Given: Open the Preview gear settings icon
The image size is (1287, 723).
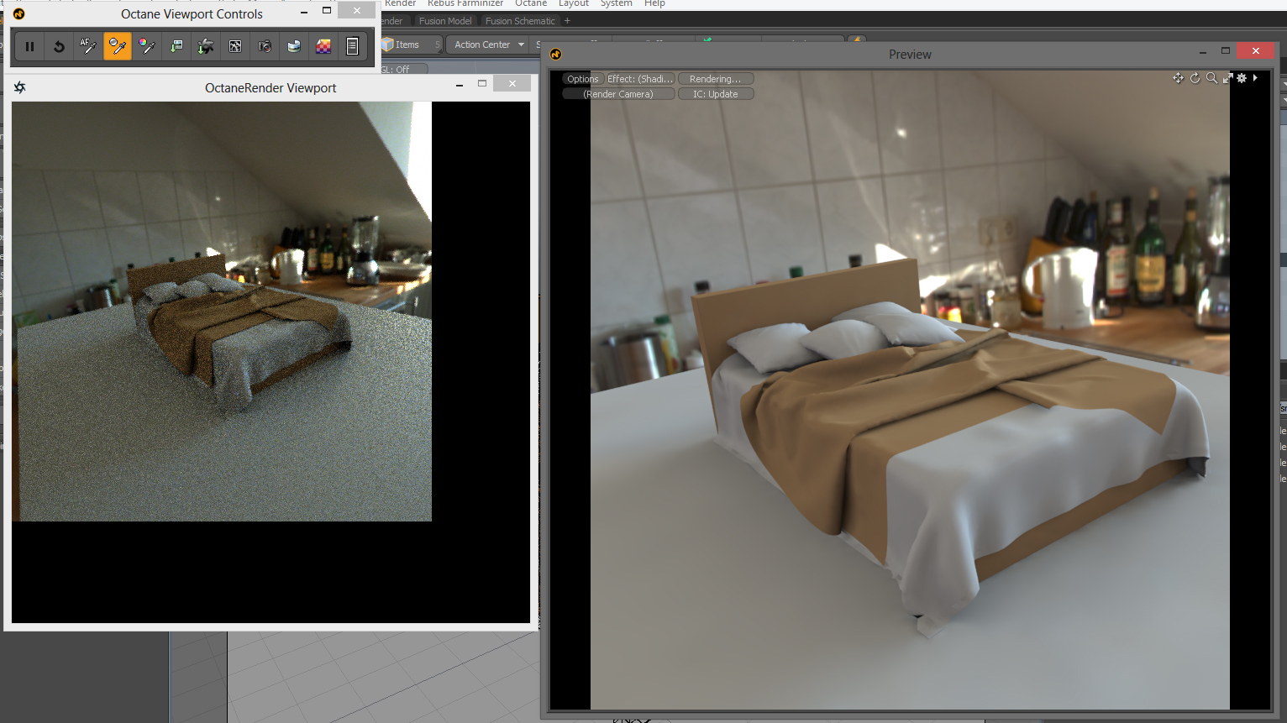Looking at the screenshot, I should pos(1242,78).
